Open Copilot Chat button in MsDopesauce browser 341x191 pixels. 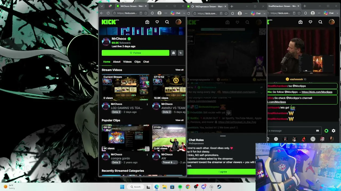click(x=257, y=13)
